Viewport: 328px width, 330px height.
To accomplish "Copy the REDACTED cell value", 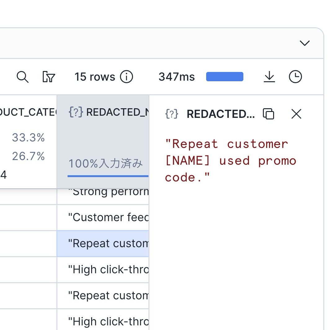I will point(268,114).
